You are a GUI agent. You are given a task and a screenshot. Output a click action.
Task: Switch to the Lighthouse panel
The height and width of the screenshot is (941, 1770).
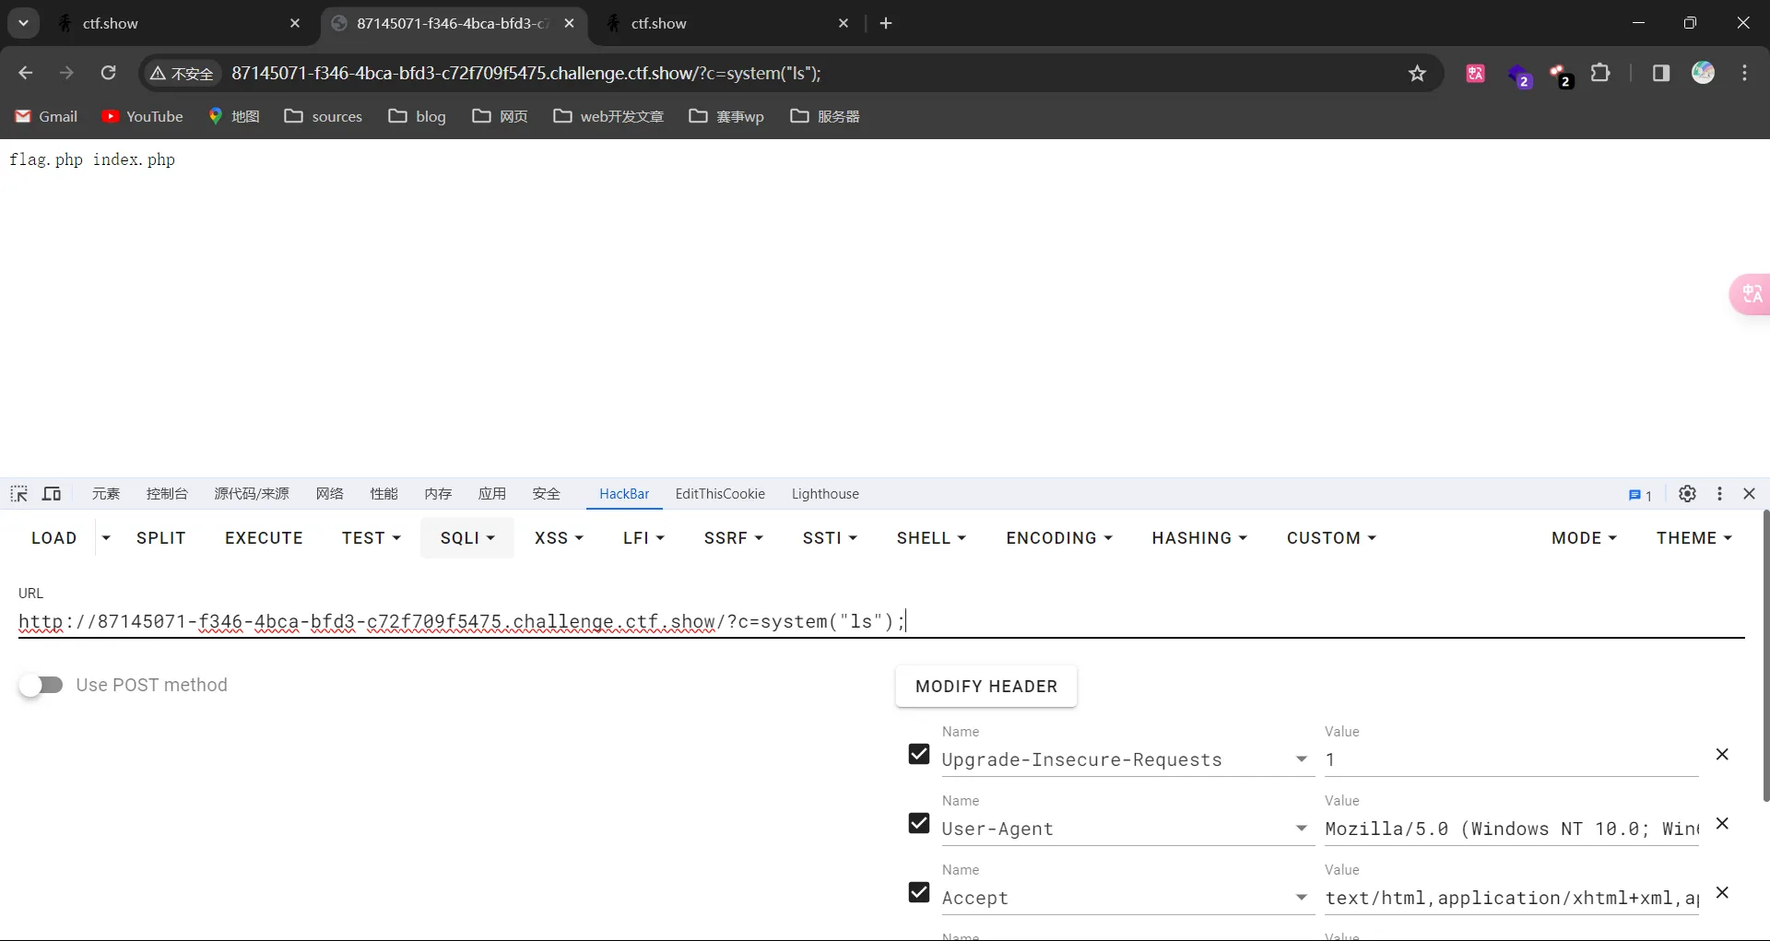[x=825, y=494]
